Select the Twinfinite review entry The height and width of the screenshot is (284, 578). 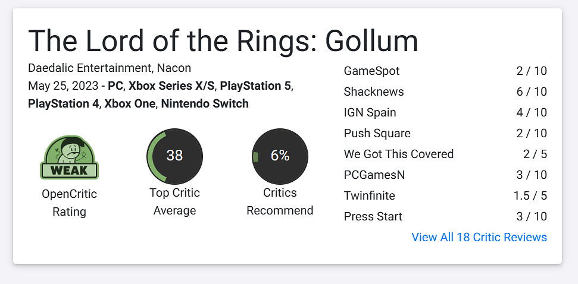click(369, 196)
